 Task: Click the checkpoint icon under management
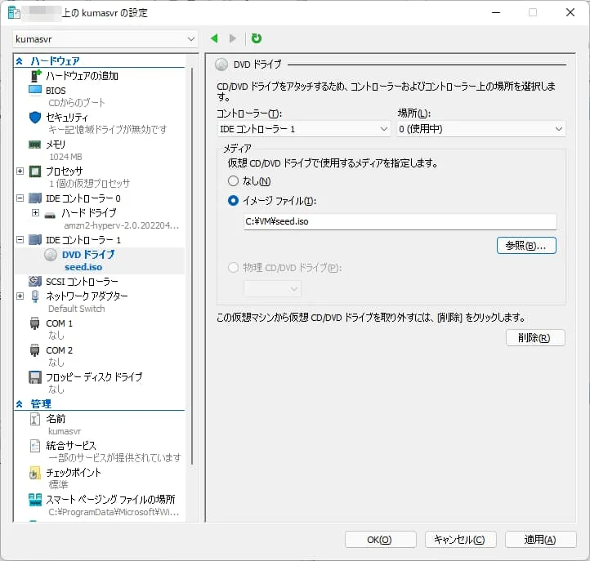click(x=35, y=473)
